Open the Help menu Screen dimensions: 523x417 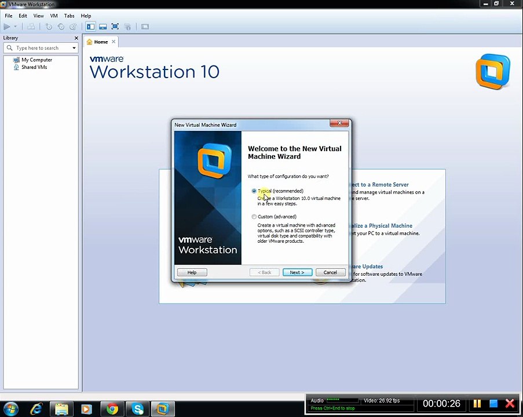pos(86,16)
